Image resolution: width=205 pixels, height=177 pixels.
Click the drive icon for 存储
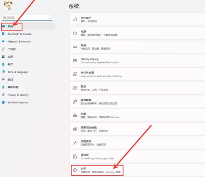(75, 47)
